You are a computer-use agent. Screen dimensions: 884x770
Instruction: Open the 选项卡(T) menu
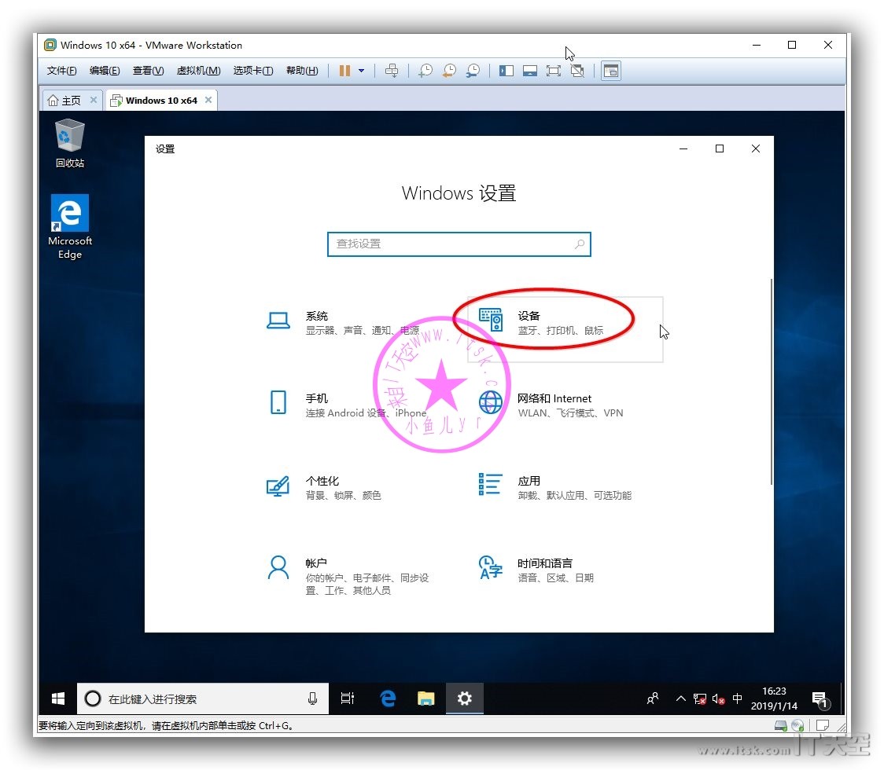253,71
